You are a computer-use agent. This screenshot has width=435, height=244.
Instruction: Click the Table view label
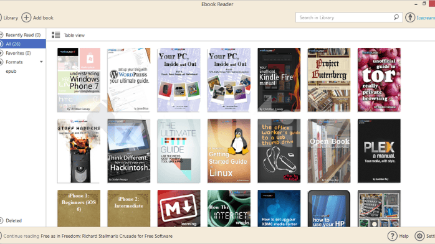pos(74,35)
